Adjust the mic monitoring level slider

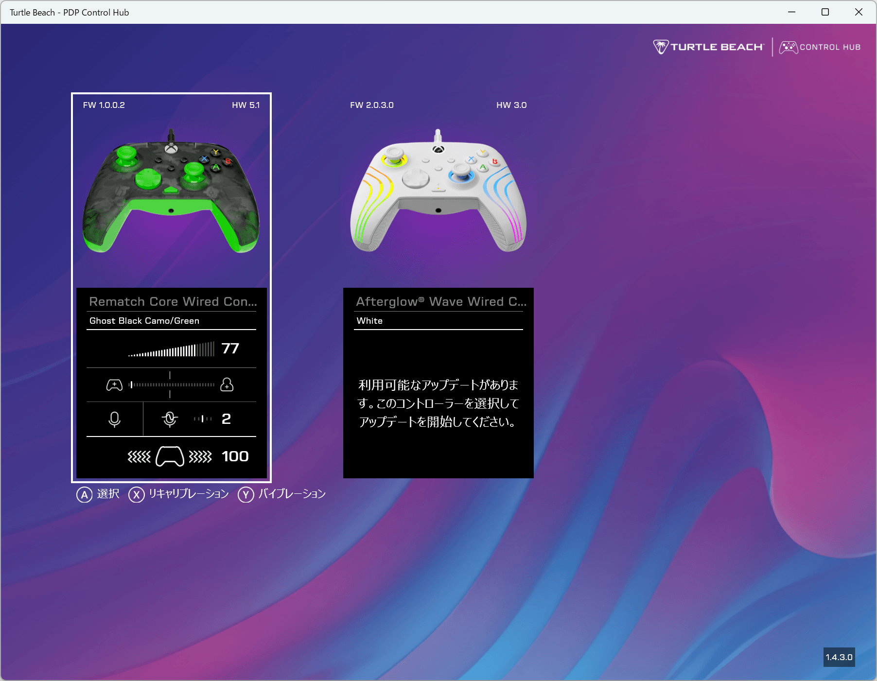click(203, 419)
